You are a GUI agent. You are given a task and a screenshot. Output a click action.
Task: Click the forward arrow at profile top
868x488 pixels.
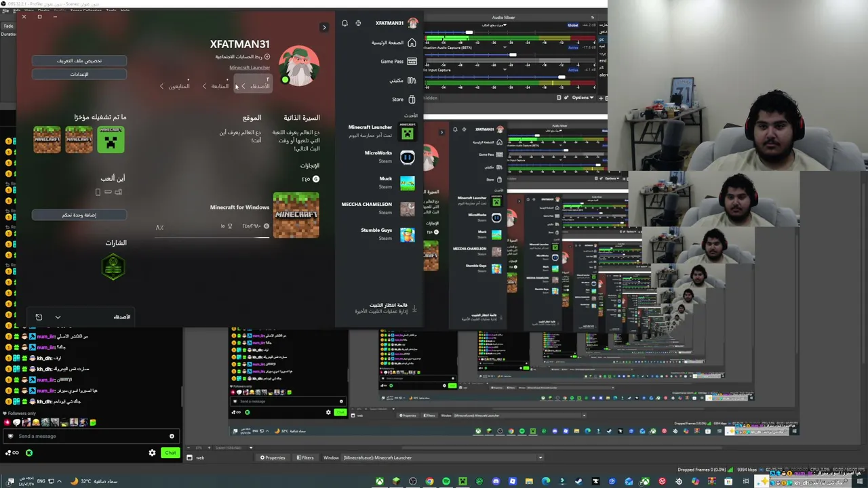click(x=324, y=28)
